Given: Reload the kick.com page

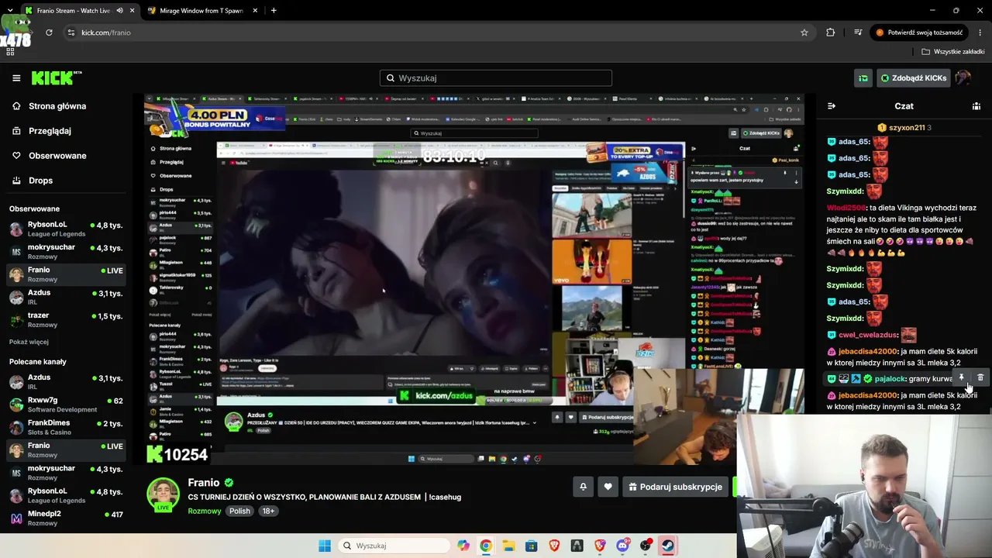Looking at the screenshot, I should [49, 33].
